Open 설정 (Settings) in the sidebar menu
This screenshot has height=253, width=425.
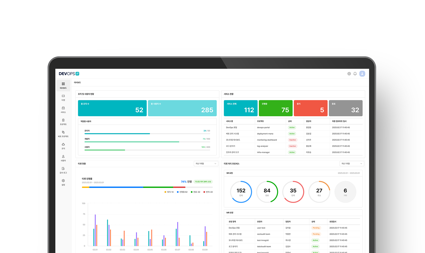tap(63, 182)
